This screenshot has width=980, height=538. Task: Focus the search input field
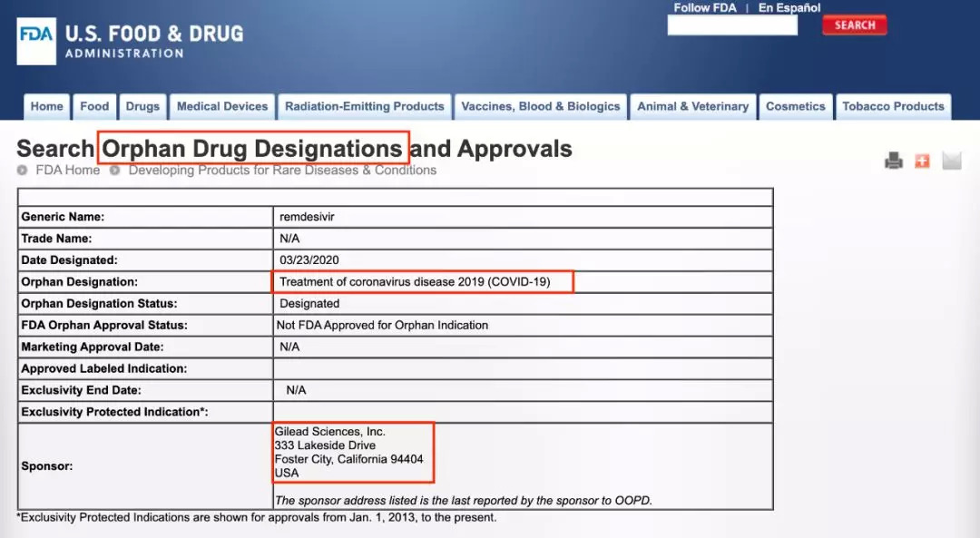pyautogui.click(x=732, y=25)
